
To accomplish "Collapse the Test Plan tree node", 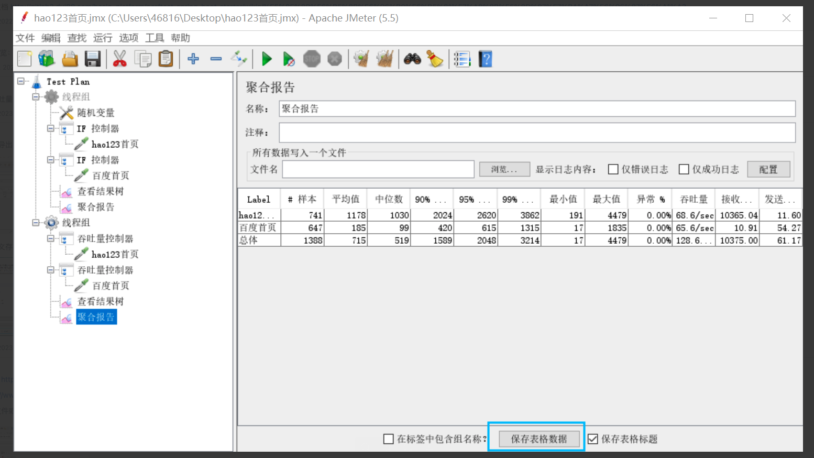I will pos(21,81).
